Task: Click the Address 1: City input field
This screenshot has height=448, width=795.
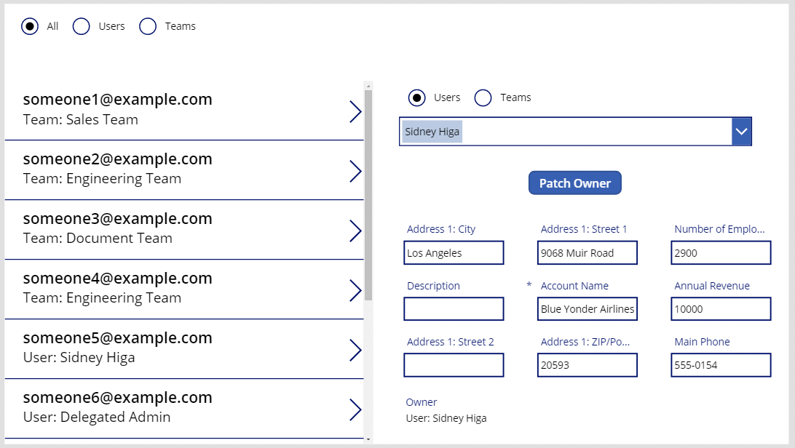Action: coord(454,252)
